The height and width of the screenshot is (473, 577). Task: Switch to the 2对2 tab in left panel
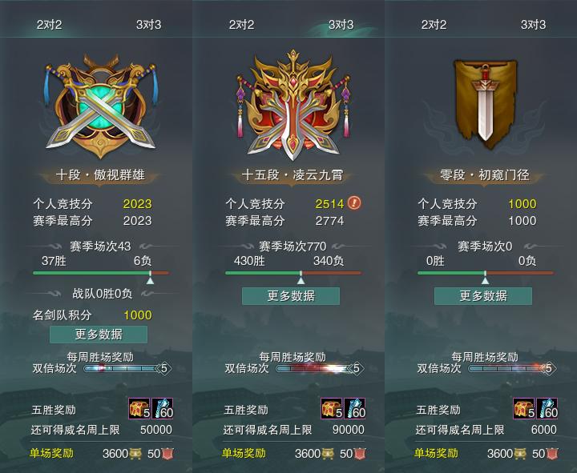click(x=49, y=25)
